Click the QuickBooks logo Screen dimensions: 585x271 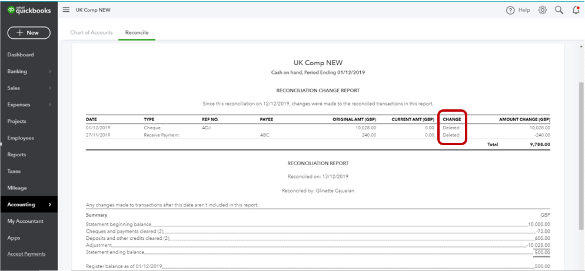pyautogui.click(x=28, y=10)
